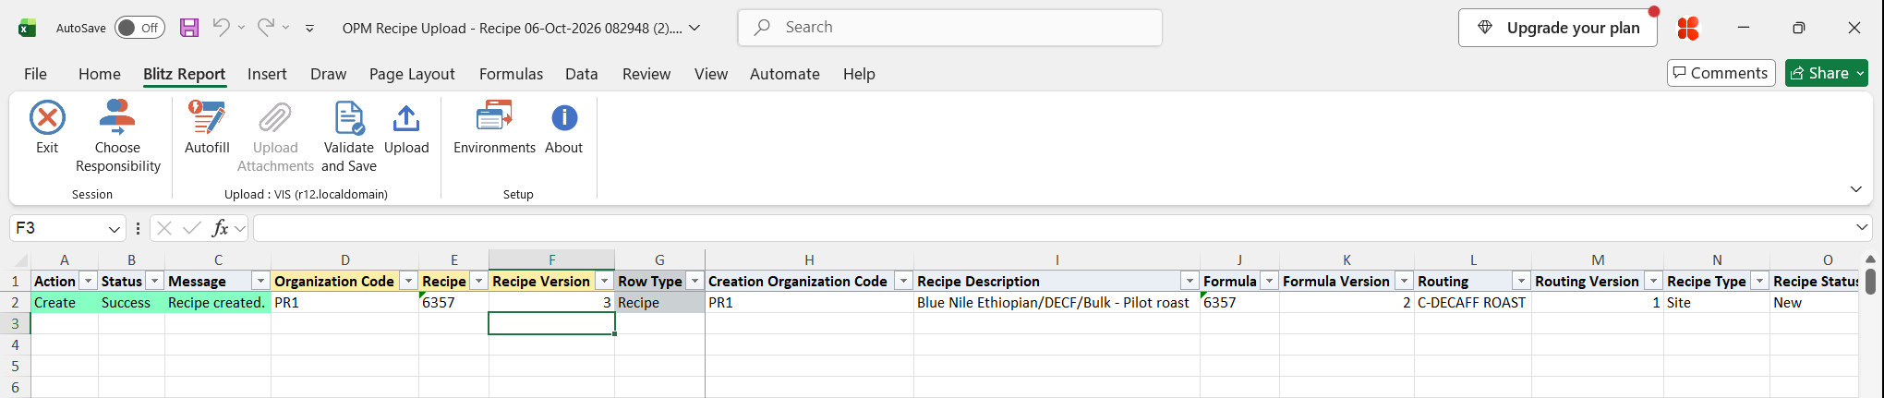Open the Status column filter dropdown
The image size is (1884, 398).
pyautogui.click(x=155, y=281)
